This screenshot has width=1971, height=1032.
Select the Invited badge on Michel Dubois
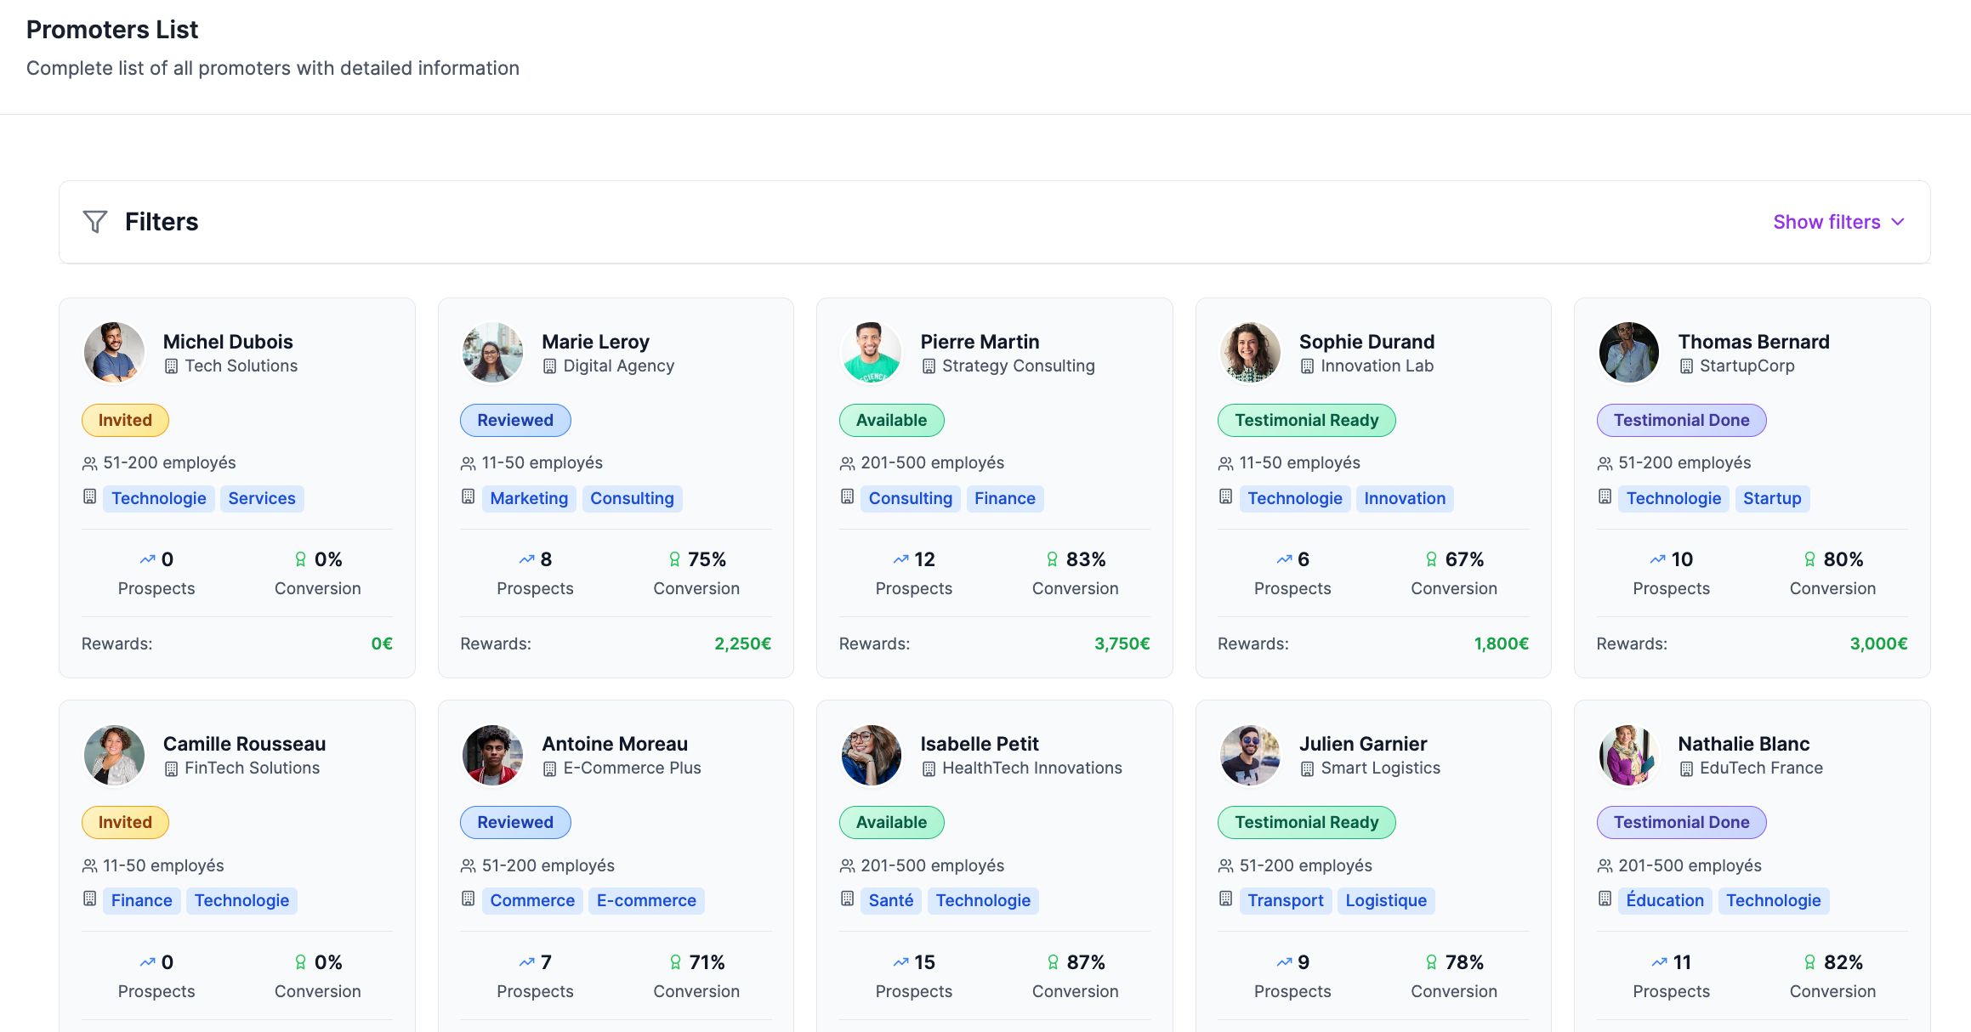pos(125,421)
